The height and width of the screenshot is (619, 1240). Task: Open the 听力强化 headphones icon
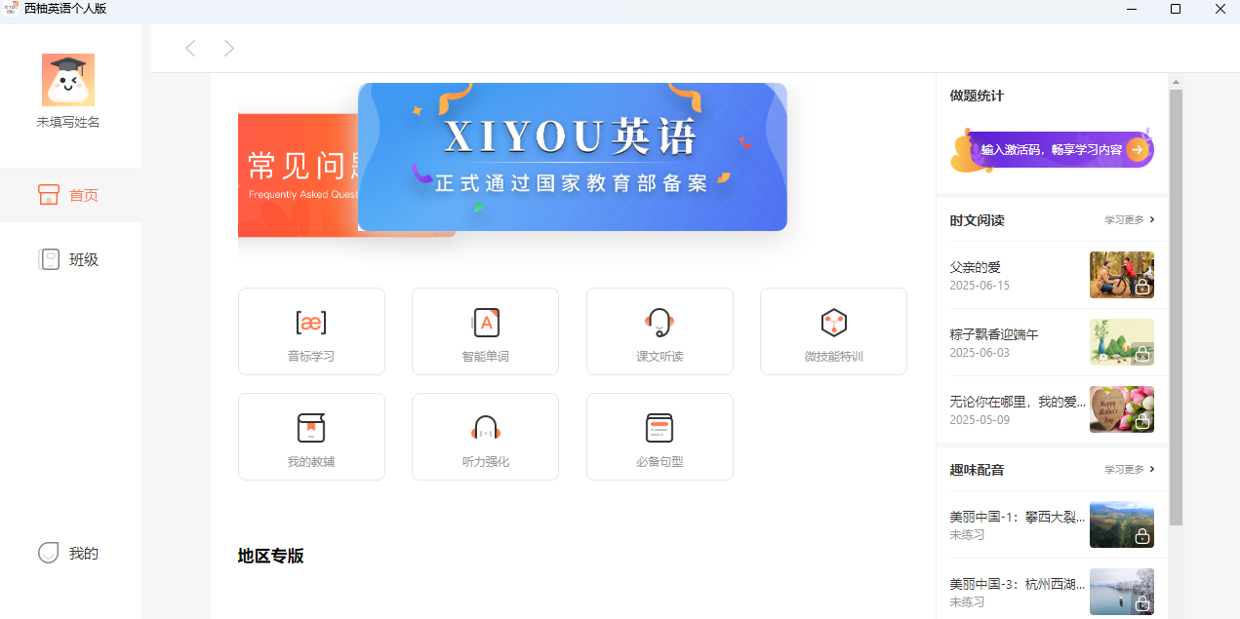pos(485,428)
